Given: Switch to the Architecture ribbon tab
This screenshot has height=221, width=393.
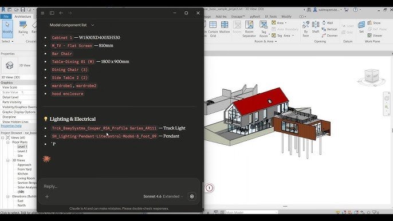Looking at the screenshot, I should [23, 17].
